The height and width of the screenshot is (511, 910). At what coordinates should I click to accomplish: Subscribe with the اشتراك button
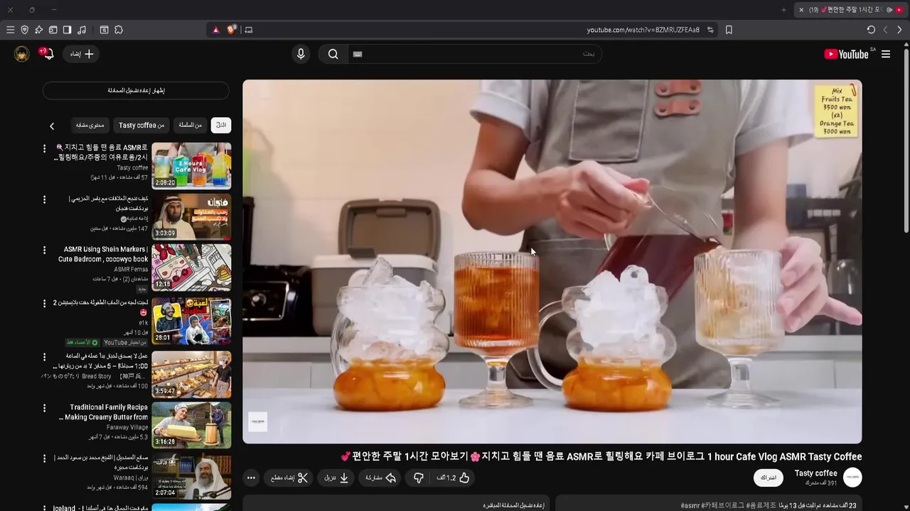click(768, 478)
